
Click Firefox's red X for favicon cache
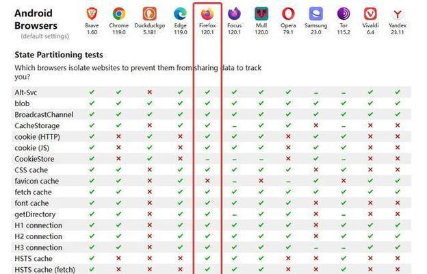(207, 180)
